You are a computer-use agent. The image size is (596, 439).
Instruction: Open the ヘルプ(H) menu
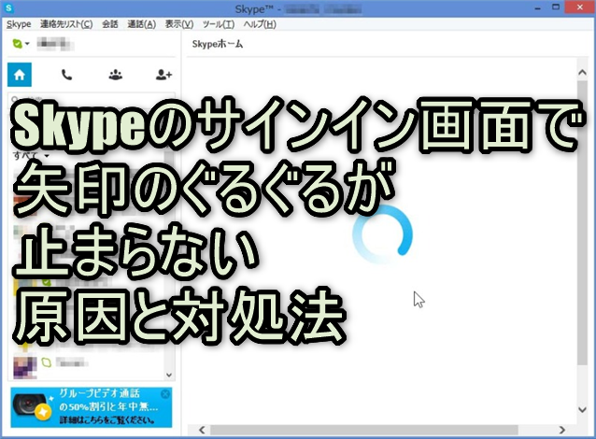260,24
